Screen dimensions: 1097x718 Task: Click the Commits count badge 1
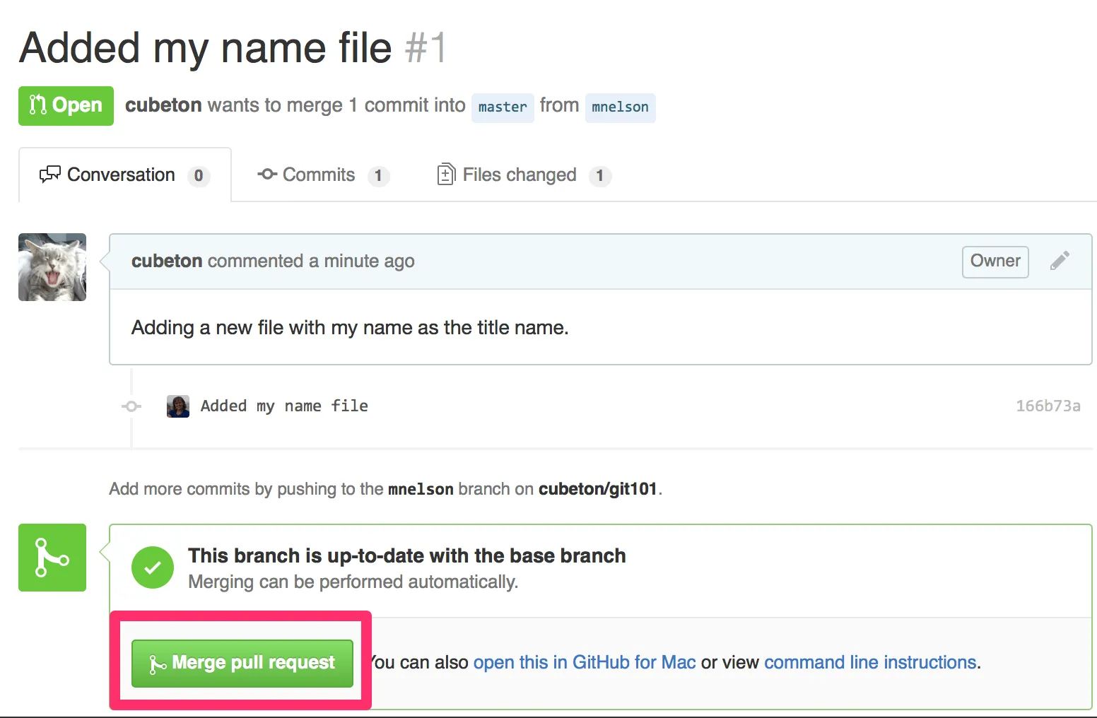click(x=378, y=176)
